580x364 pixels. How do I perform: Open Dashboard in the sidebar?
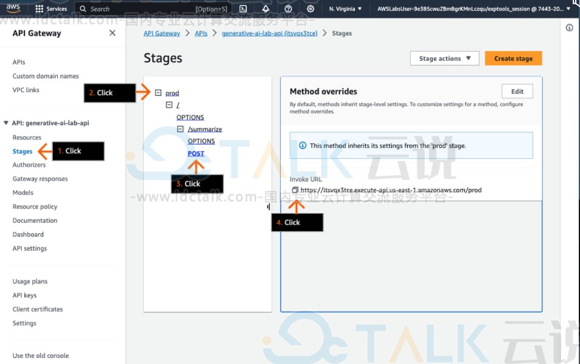coord(28,234)
